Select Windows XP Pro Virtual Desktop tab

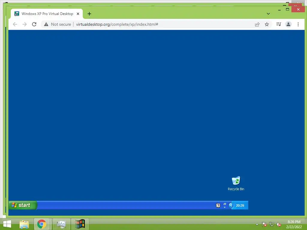pyautogui.click(x=47, y=14)
